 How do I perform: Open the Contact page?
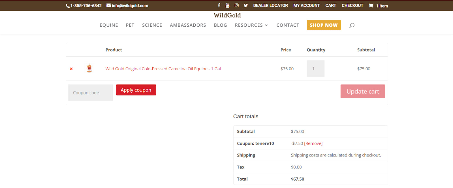click(288, 25)
